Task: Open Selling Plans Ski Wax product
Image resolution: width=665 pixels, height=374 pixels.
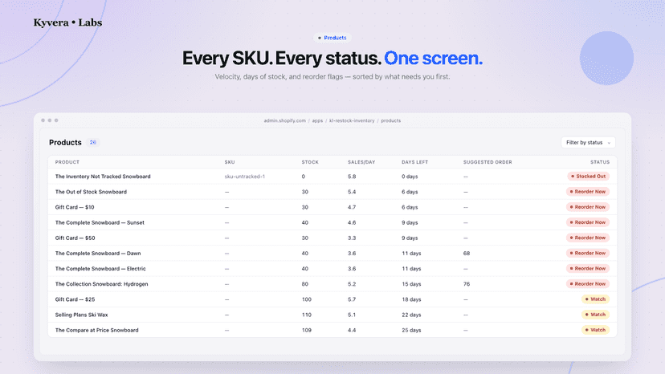Action: 81,315
